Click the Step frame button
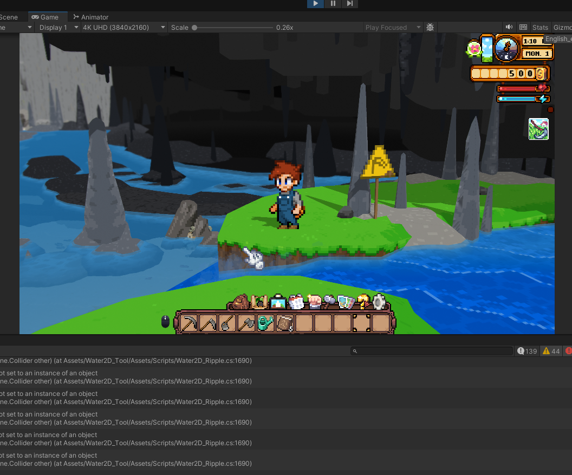 [350, 4]
